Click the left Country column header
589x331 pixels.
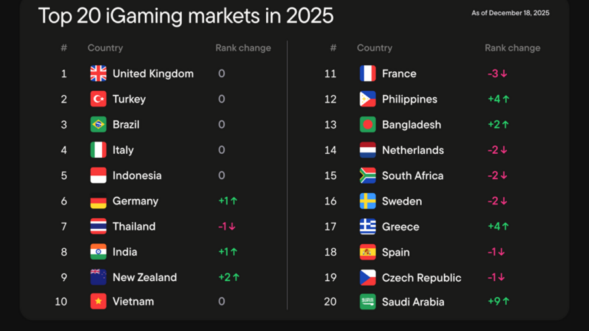point(105,48)
